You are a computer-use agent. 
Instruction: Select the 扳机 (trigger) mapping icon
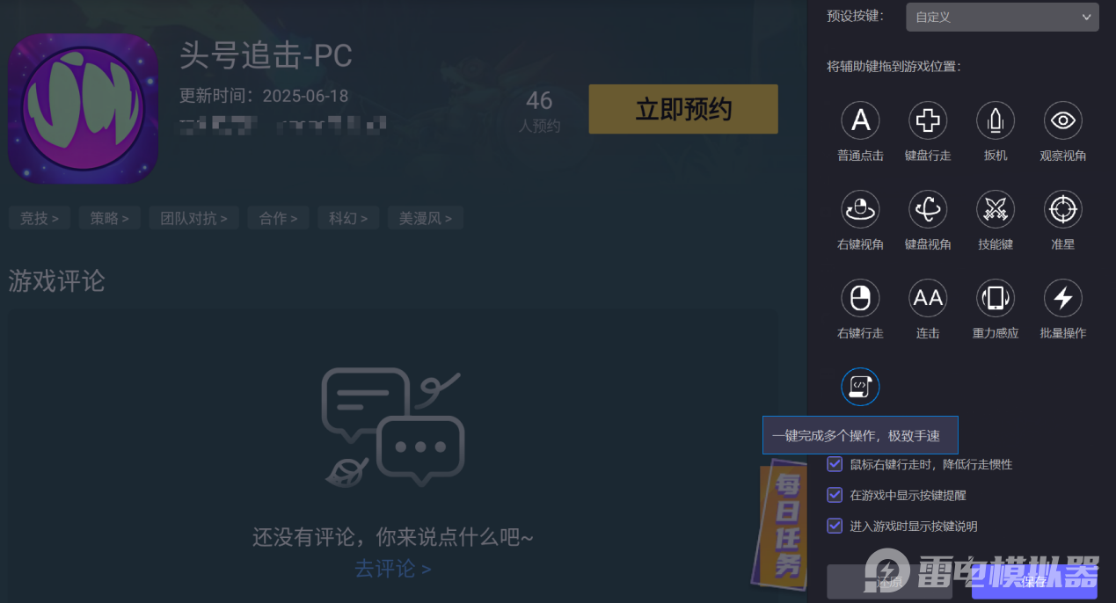click(x=995, y=120)
